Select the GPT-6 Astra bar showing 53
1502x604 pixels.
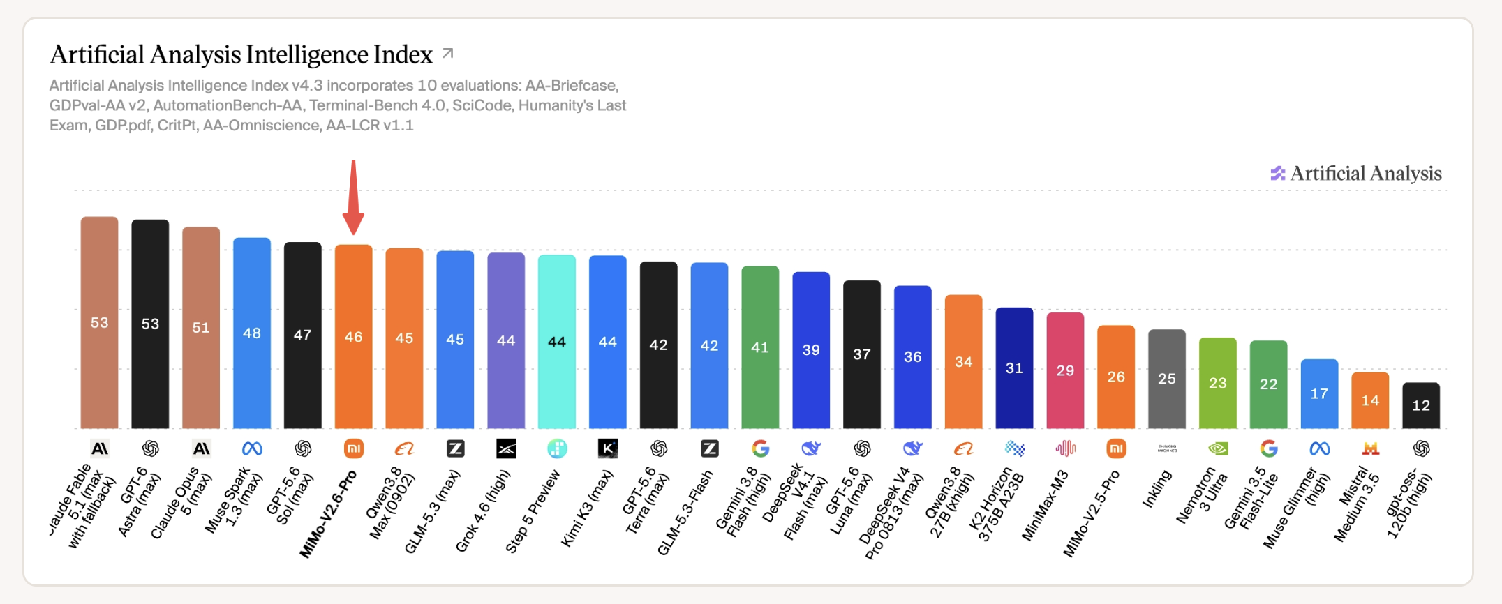pos(150,324)
